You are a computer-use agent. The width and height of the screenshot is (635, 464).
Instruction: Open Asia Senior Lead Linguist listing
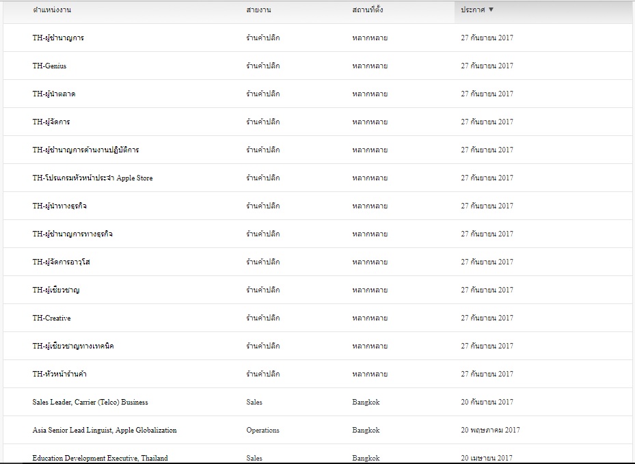click(105, 431)
